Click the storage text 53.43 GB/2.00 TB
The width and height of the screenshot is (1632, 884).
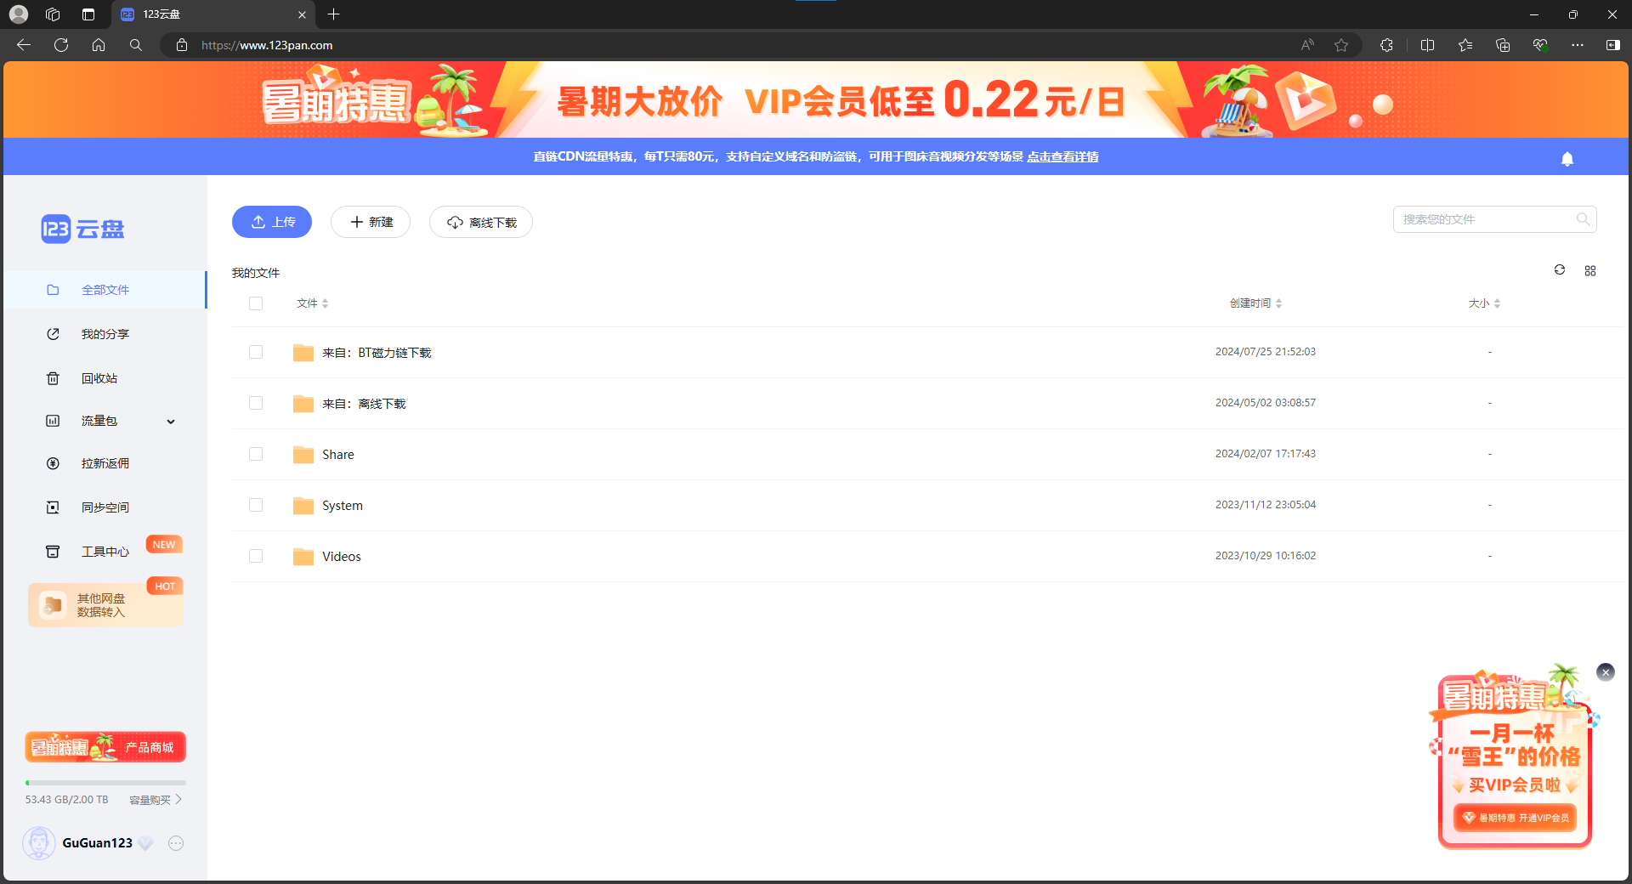coord(67,800)
